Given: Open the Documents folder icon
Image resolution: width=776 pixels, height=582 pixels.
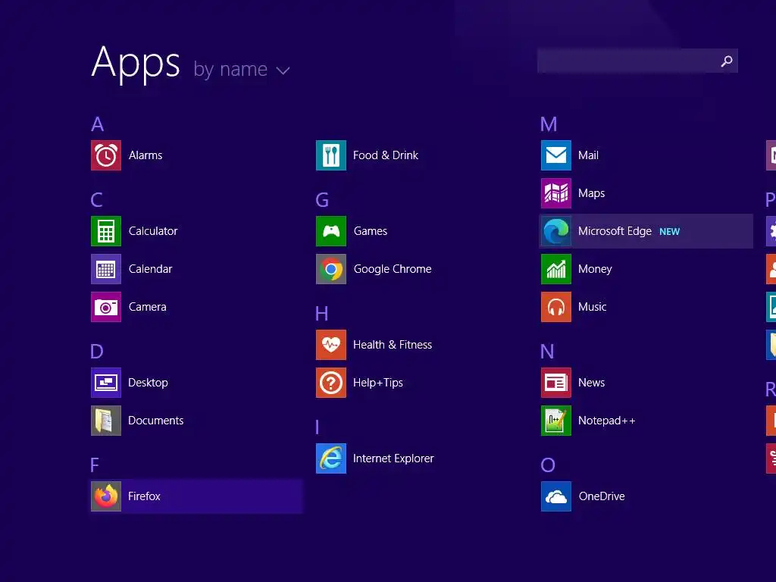Looking at the screenshot, I should click(x=106, y=421).
